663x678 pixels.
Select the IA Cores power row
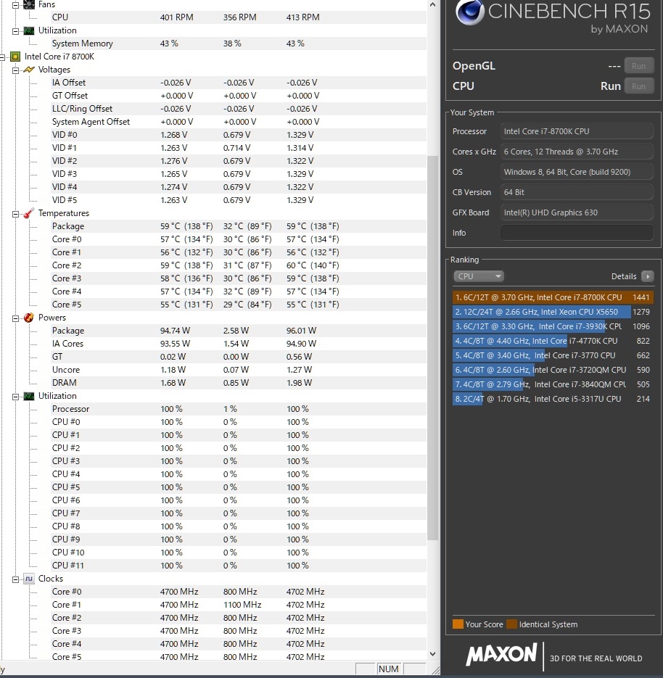tap(239, 343)
